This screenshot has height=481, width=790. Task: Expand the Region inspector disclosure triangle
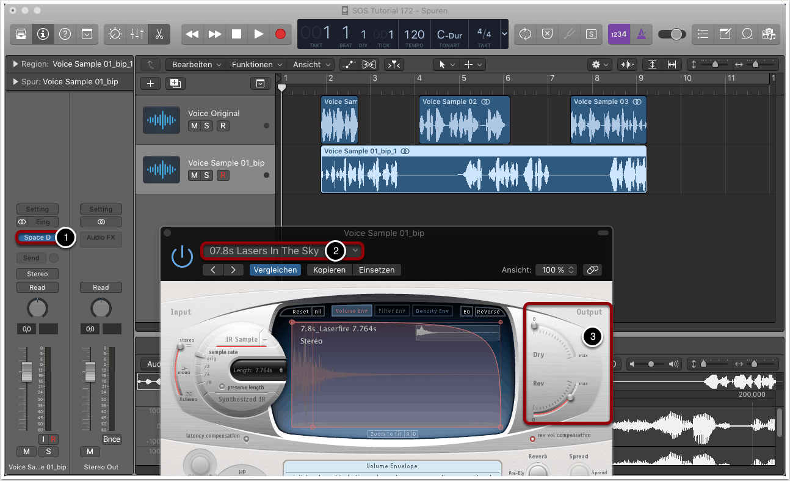(x=15, y=64)
